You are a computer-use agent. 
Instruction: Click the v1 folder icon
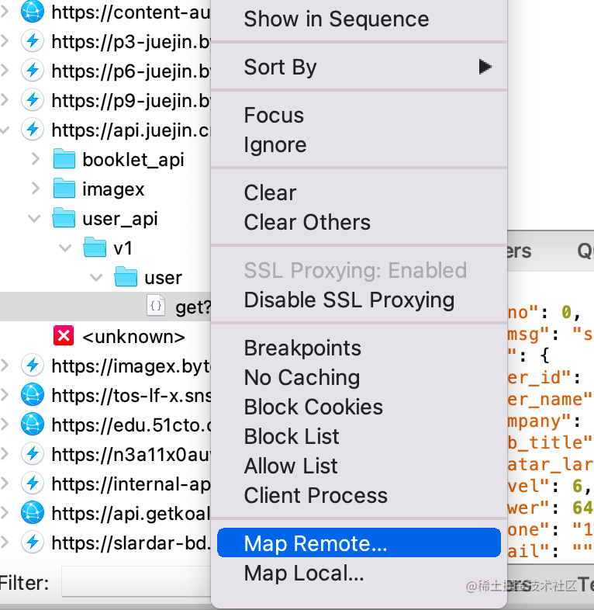tap(95, 248)
